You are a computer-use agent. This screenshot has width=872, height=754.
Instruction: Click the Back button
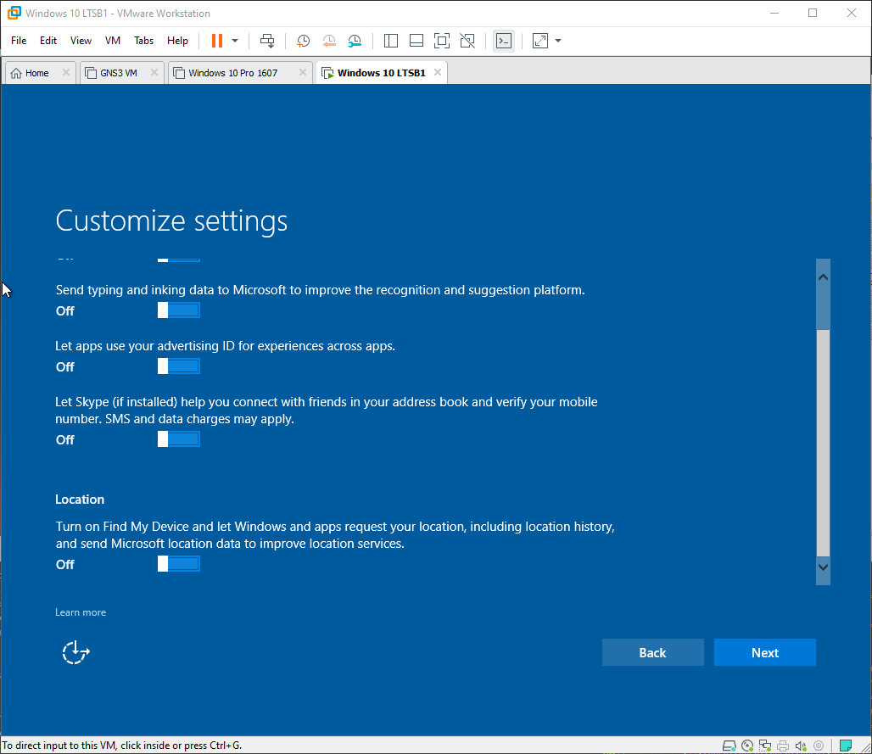653,652
